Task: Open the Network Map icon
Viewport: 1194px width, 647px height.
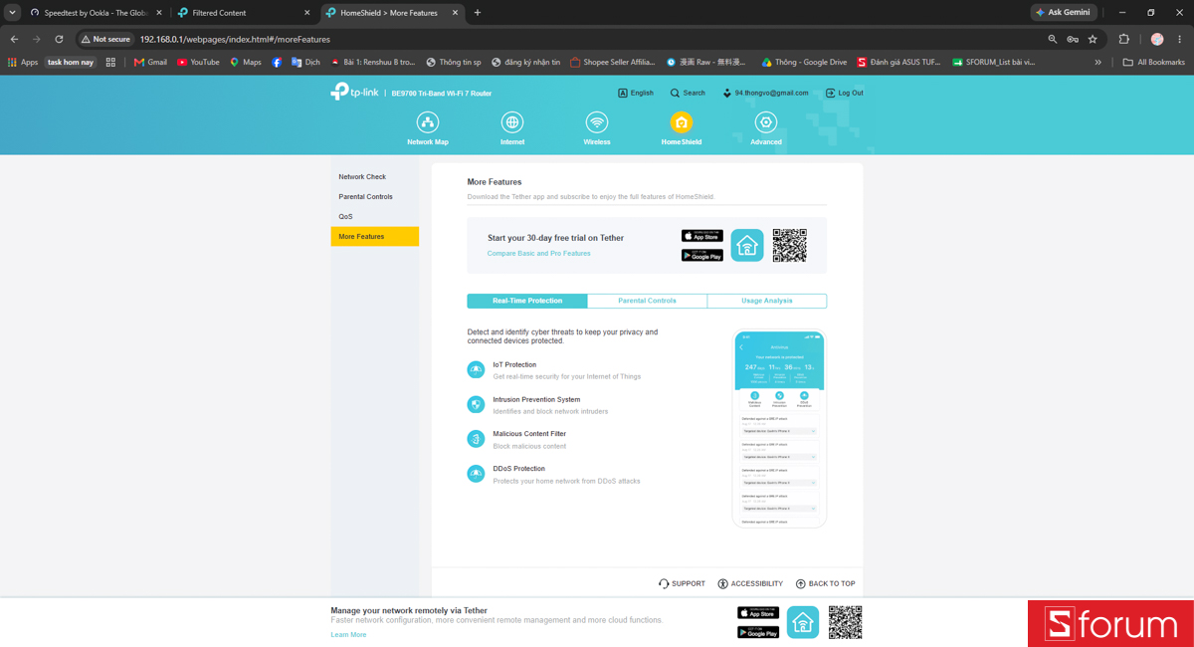Action: click(428, 122)
